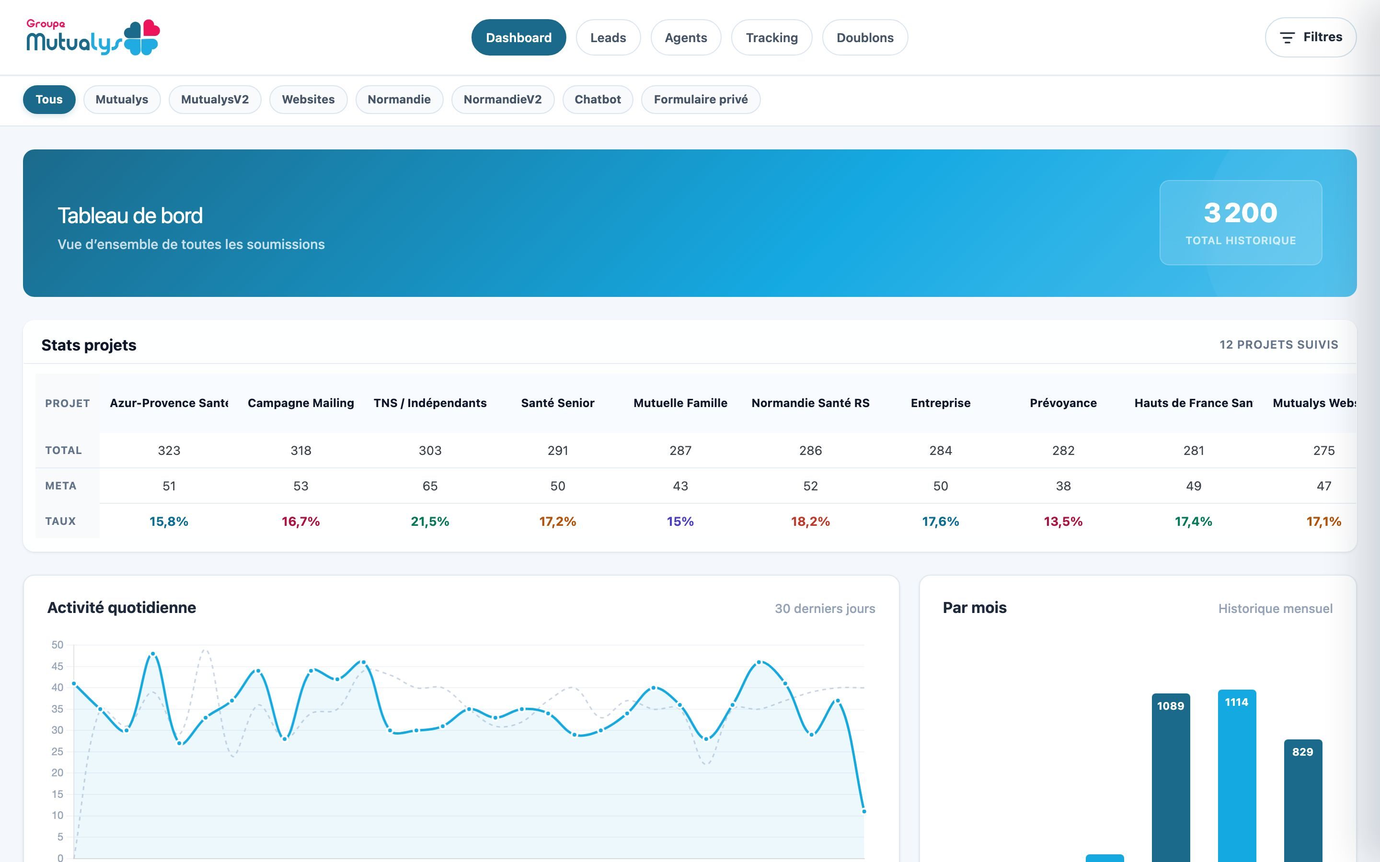Open the Filtres panel
This screenshot has height=862, width=1380.
(1311, 37)
